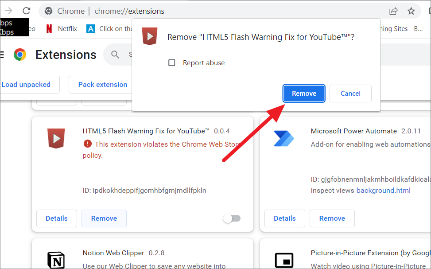Click the search magnifier icon
Image resolution: width=431 pixels, height=269 pixels.
click(x=115, y=55)
